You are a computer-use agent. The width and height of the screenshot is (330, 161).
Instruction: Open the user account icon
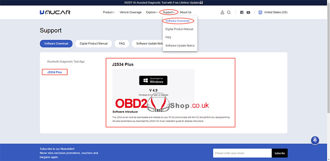coord(222,12)
